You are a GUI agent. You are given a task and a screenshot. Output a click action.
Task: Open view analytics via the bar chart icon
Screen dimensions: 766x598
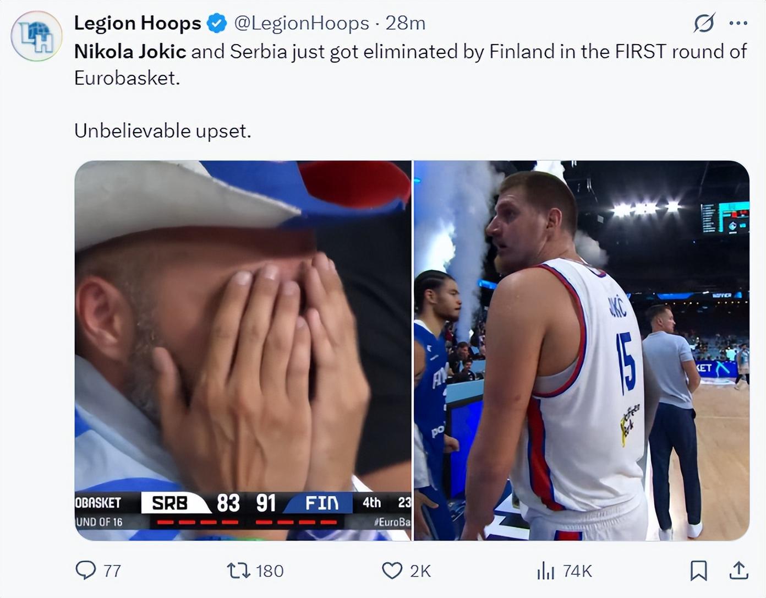click(545, 570)
